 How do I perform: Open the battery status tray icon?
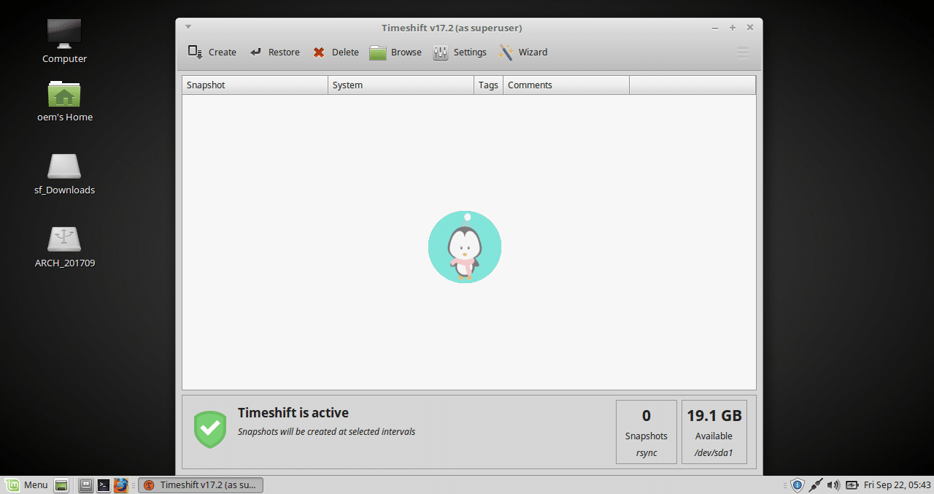click(852, 485)
